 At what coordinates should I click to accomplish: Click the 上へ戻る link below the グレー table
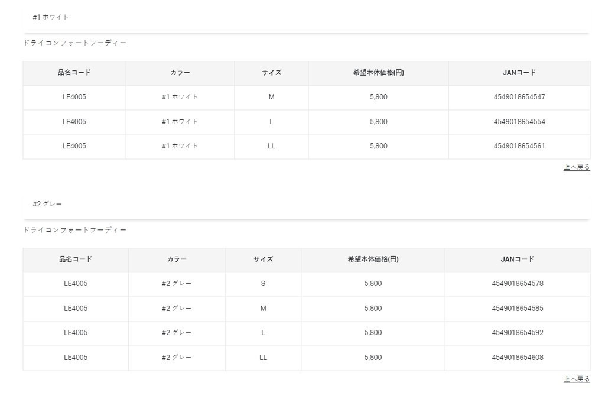(x=577, y=379)
